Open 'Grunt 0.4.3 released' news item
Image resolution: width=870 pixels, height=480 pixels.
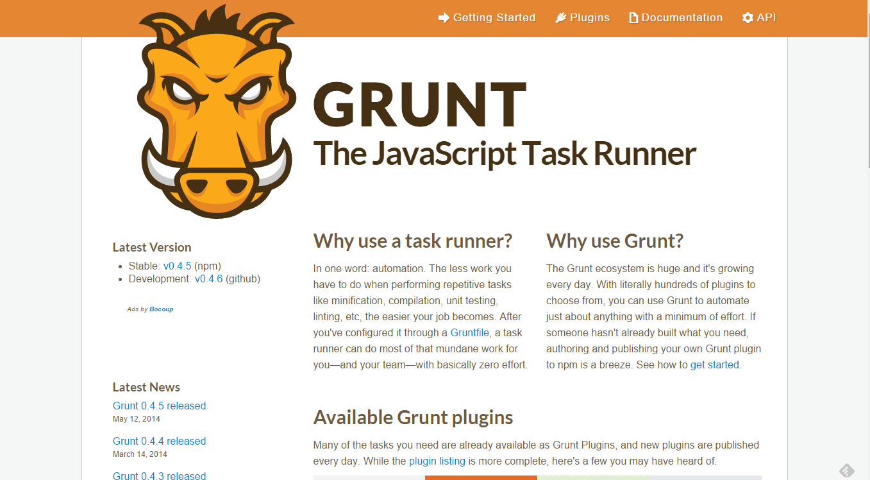[x=159, y=476]
